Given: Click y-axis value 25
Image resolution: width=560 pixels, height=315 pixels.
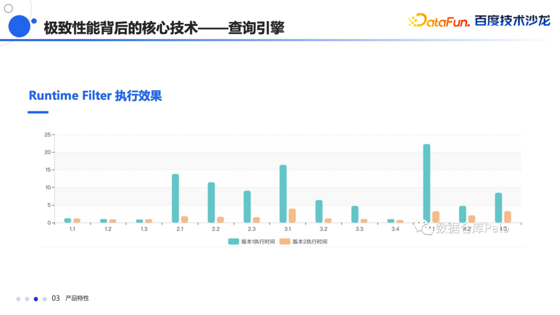Looking at the screenshot, I should 48,135.
